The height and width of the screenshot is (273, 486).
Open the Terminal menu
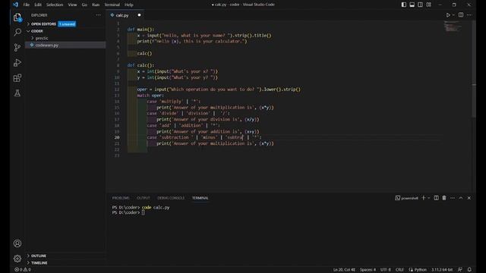click(x=112, y=5)
